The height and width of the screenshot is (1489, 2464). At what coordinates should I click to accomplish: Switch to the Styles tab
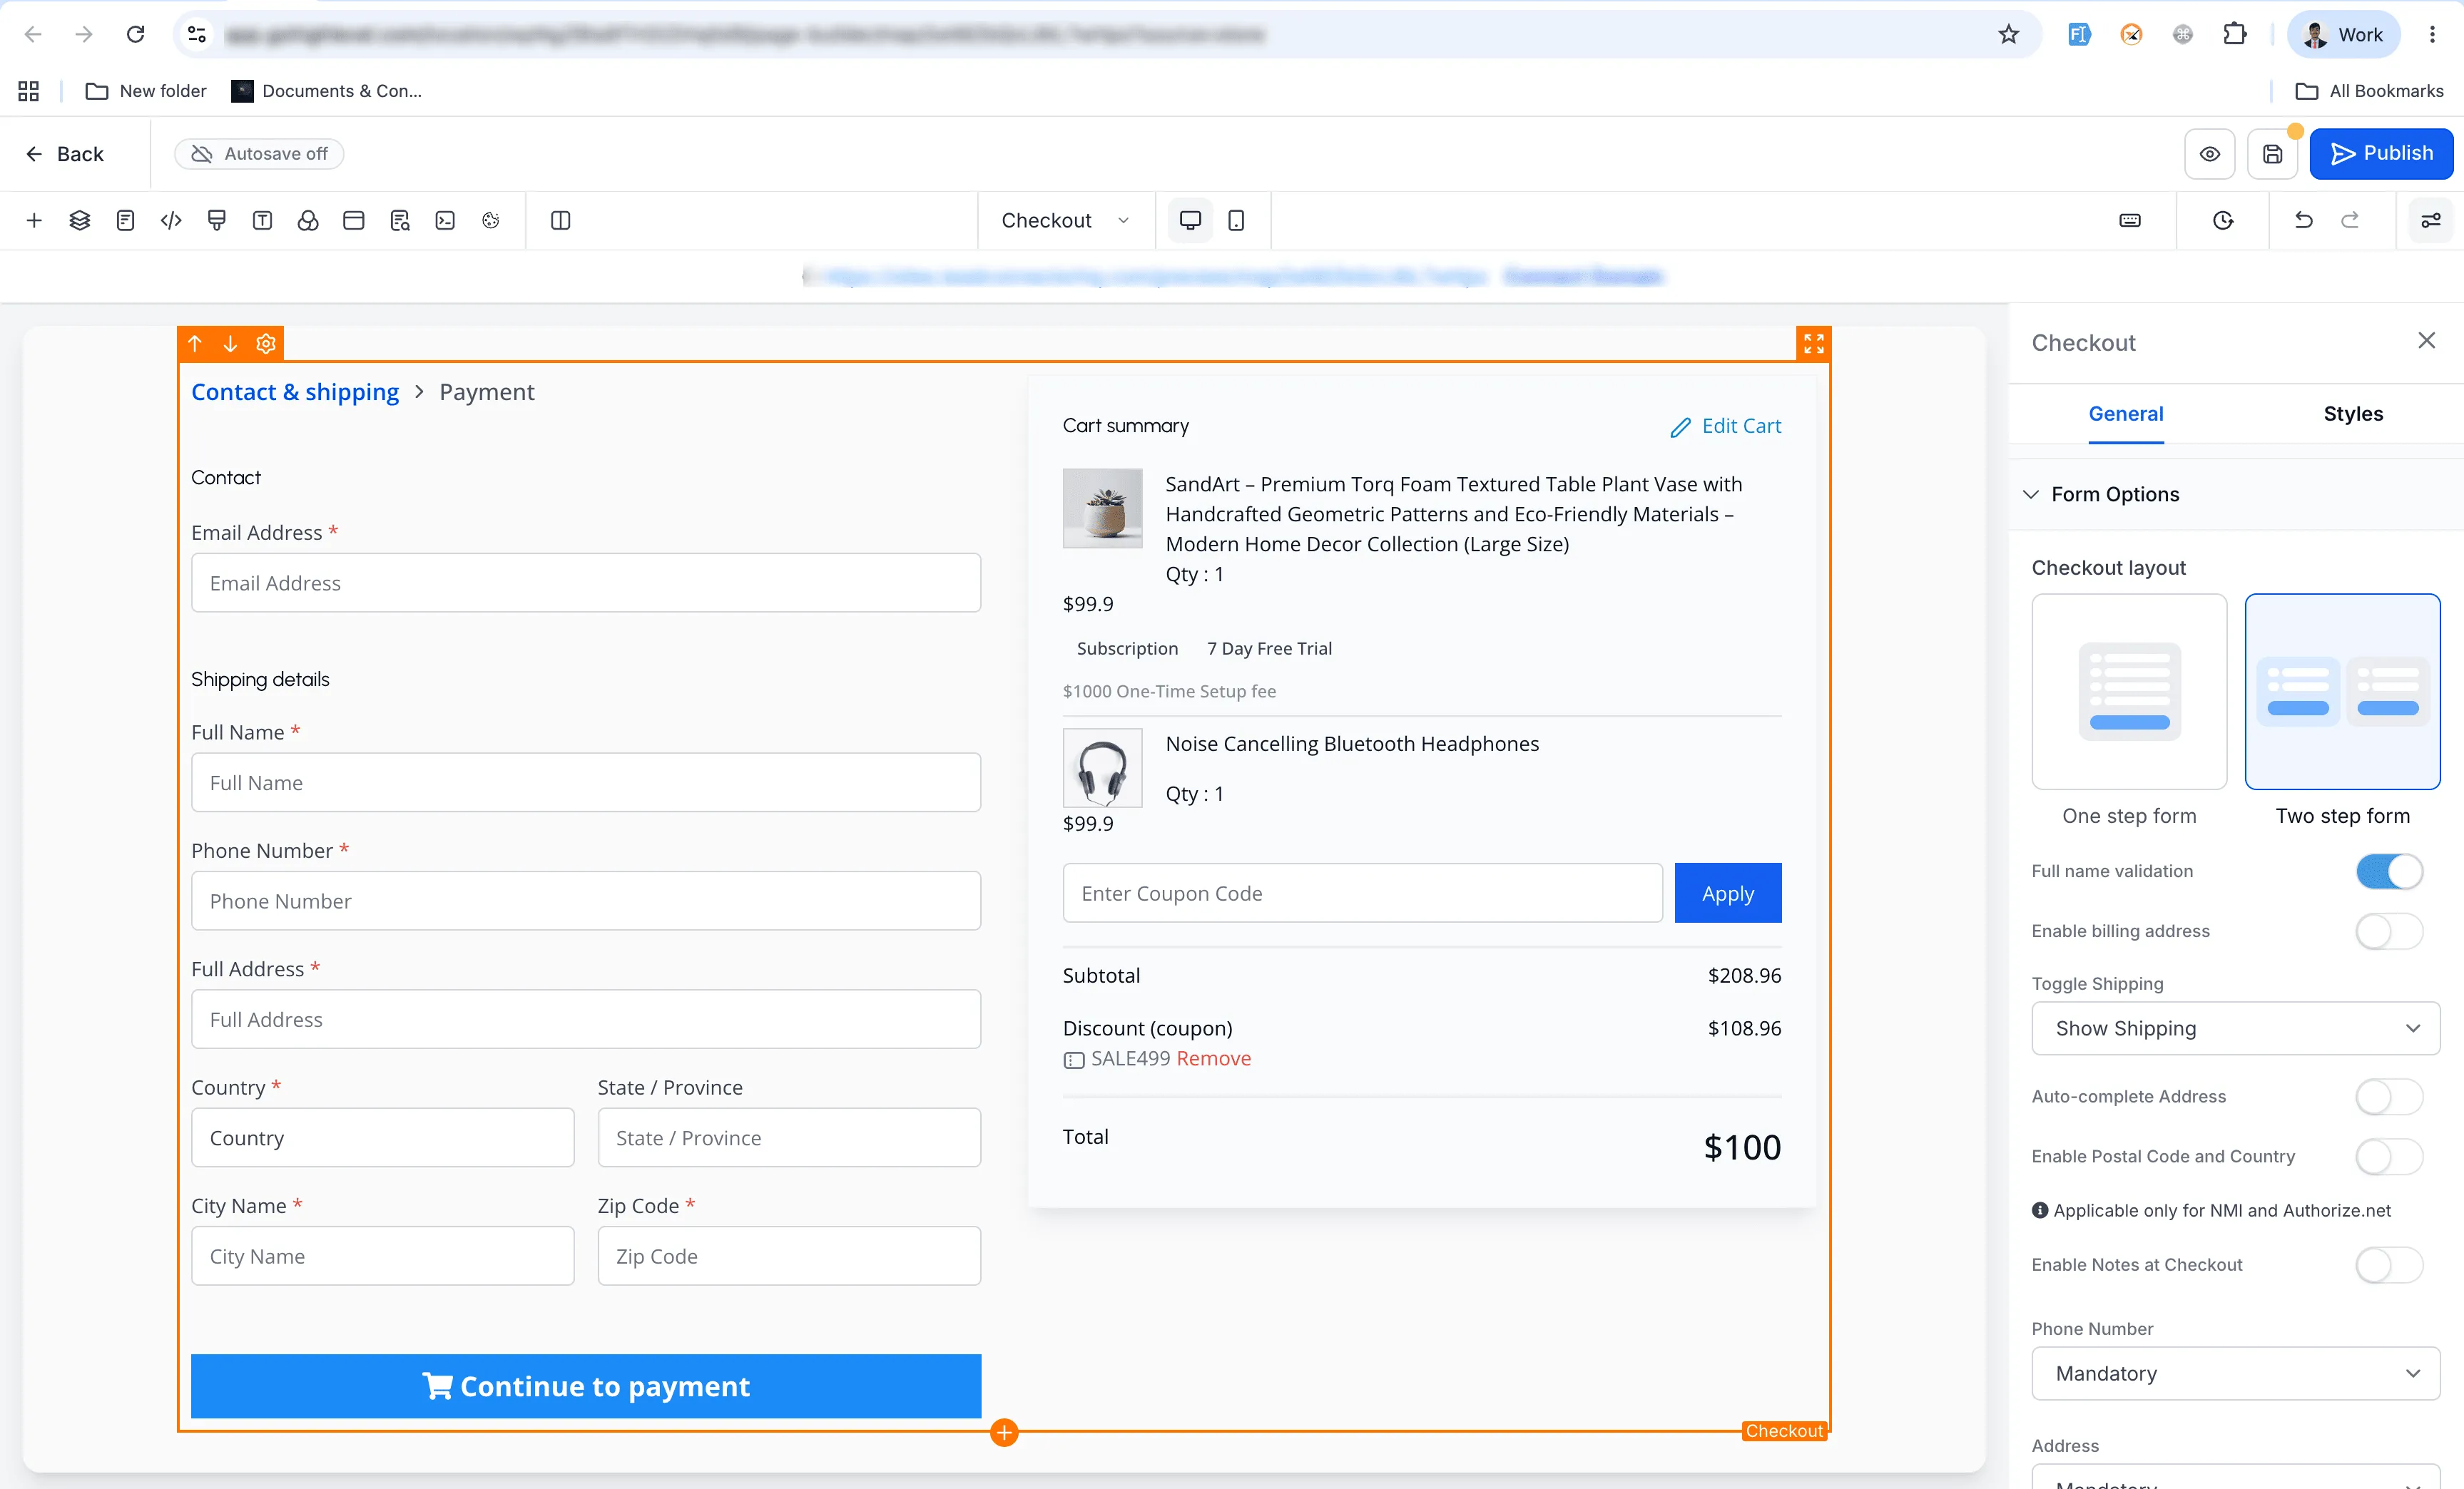point(2353,414)
